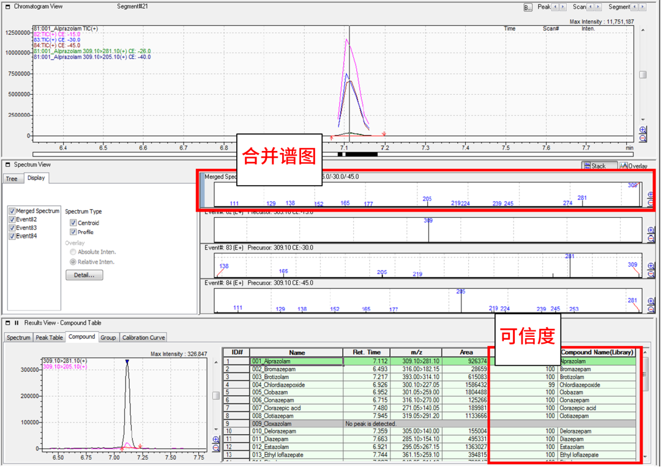Advance to the next Segment
The width and height of the screenshot is (661, 469).
(x=642, y=7)
